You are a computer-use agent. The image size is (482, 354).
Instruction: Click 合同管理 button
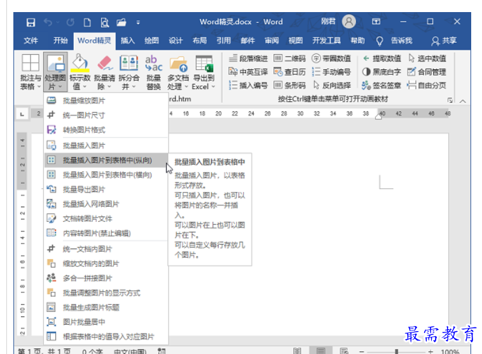click(427, 72)
